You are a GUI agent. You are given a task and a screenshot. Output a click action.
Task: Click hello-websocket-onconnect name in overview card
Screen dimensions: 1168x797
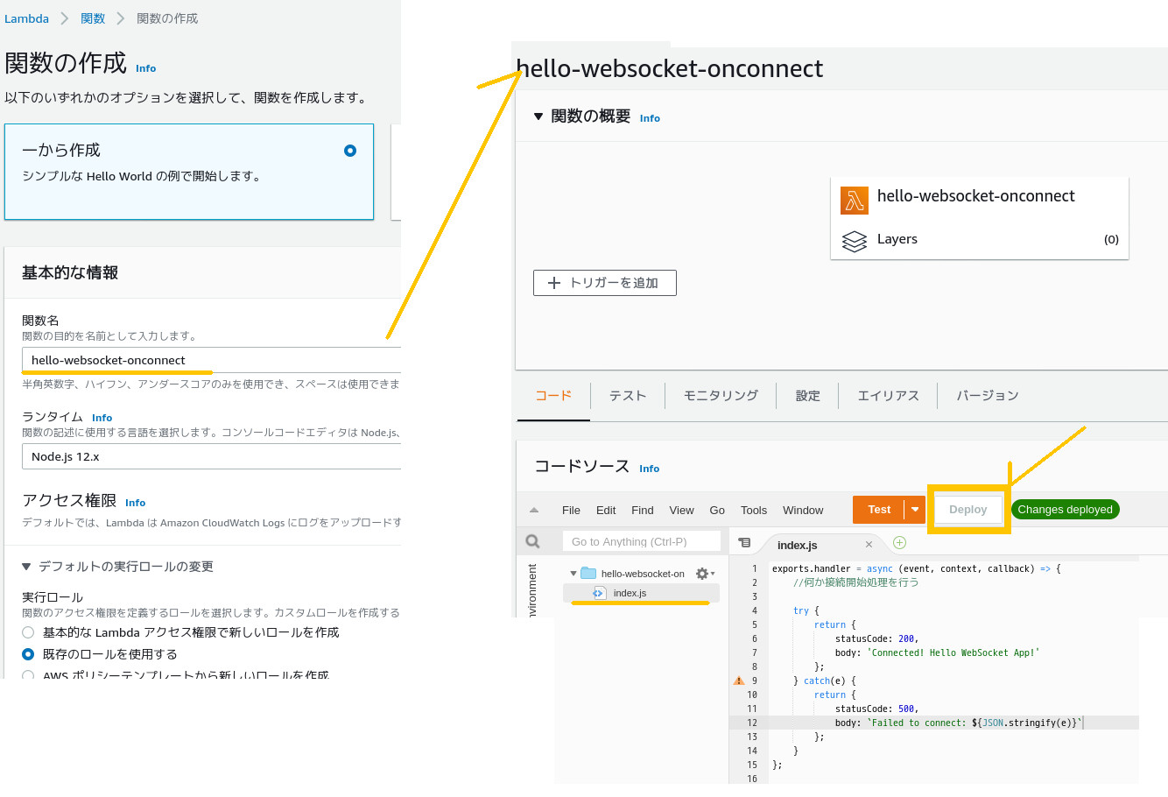pos(975,196)
